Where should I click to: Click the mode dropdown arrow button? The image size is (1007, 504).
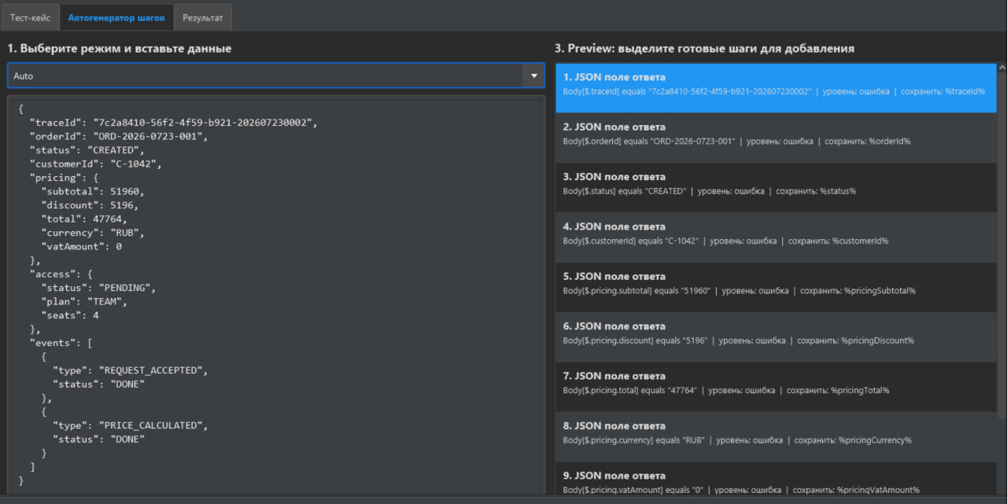click(x=534, y=75)
